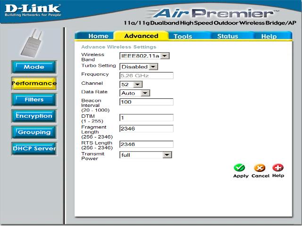
Task: Click the Beacon Interval input field
Action: [x=146, y=102]
